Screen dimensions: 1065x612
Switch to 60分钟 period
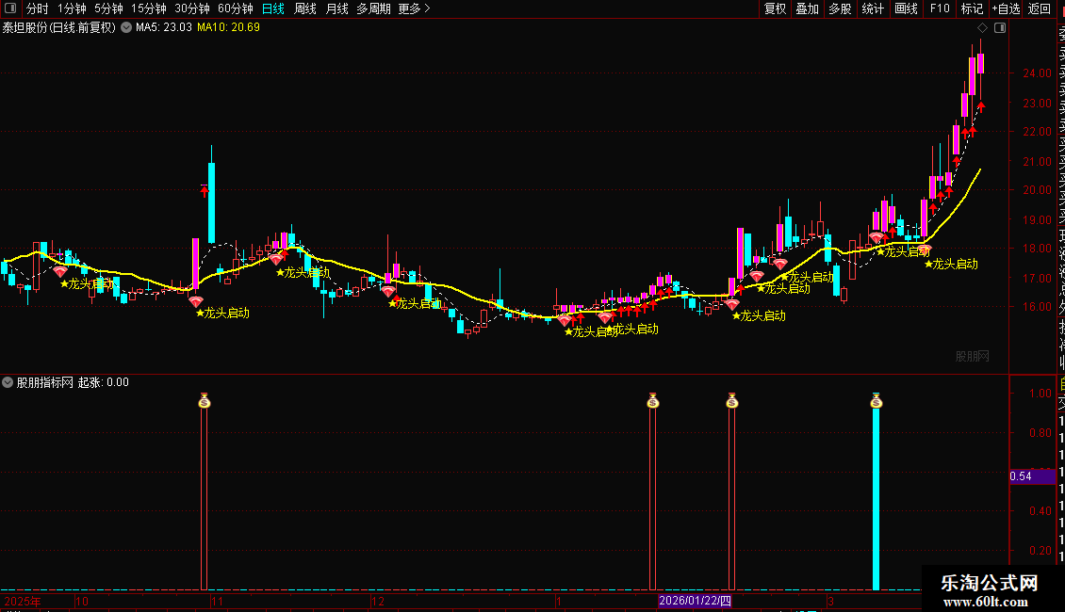(236, 8)
